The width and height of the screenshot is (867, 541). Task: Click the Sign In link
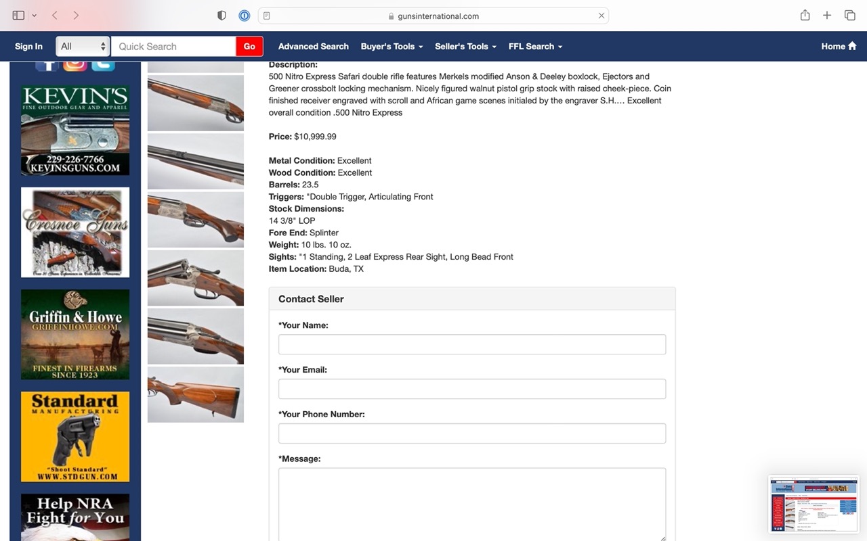pyautogui.click(x=28, y=46)
